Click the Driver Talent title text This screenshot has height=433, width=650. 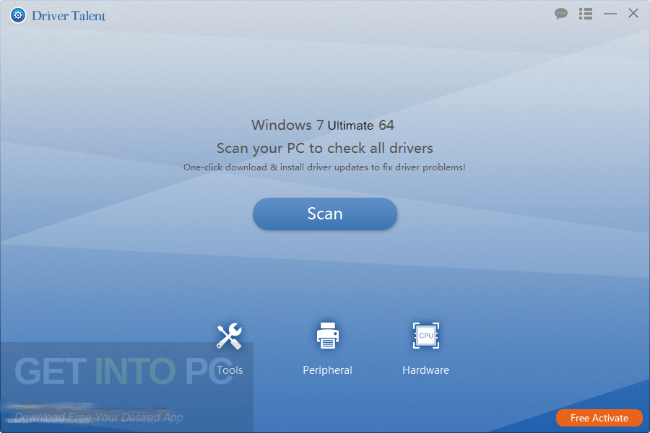[x=69, y=16]
